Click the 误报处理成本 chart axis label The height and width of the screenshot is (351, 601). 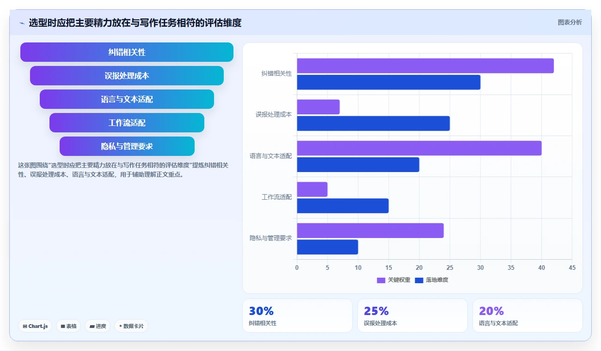click(x=274, y=114)
